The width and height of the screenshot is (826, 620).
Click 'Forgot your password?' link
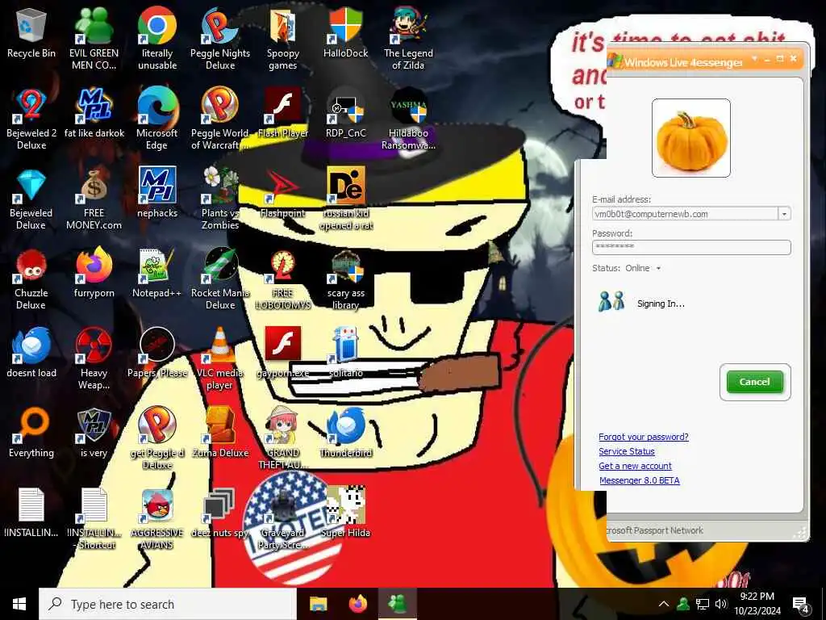[643, 437]
